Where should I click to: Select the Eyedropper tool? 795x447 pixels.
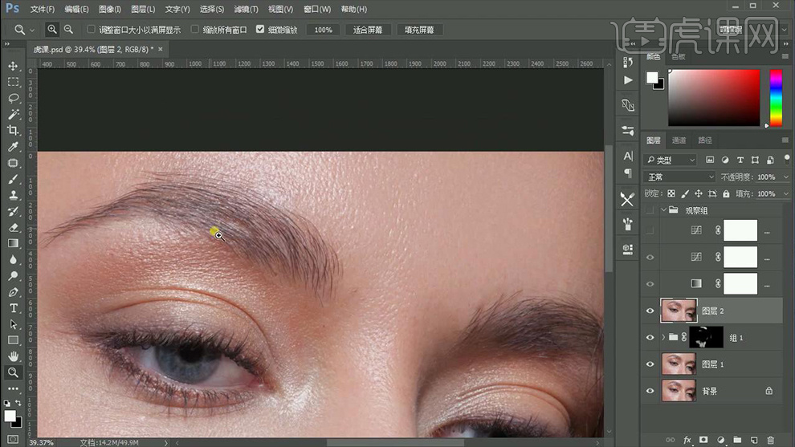[13, 147]
